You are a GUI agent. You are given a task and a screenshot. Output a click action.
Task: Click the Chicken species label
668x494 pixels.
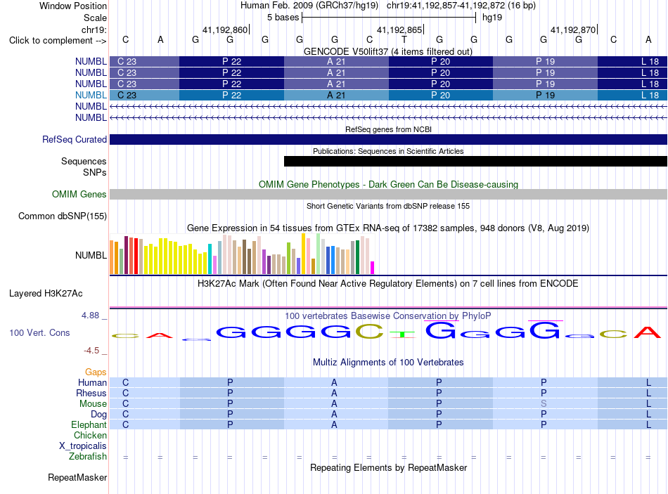click(90, 435)
